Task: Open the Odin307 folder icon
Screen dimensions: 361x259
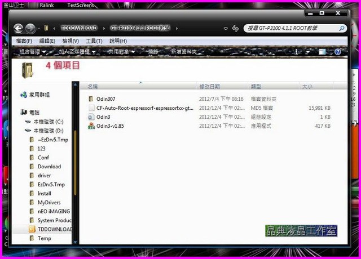Action: [91, 99]
